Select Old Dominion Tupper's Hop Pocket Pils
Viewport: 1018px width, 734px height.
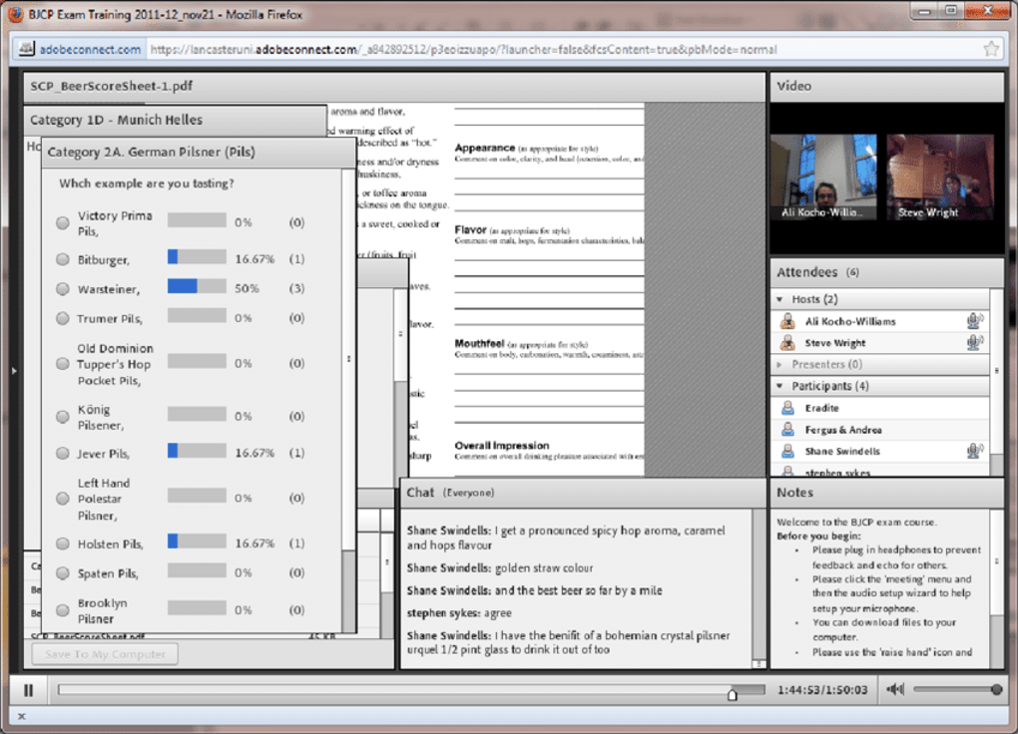[62, 363]
